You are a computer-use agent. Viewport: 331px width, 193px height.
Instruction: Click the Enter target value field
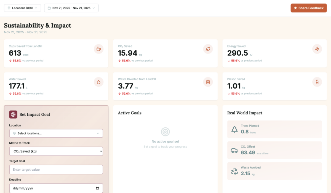point(56,170)
